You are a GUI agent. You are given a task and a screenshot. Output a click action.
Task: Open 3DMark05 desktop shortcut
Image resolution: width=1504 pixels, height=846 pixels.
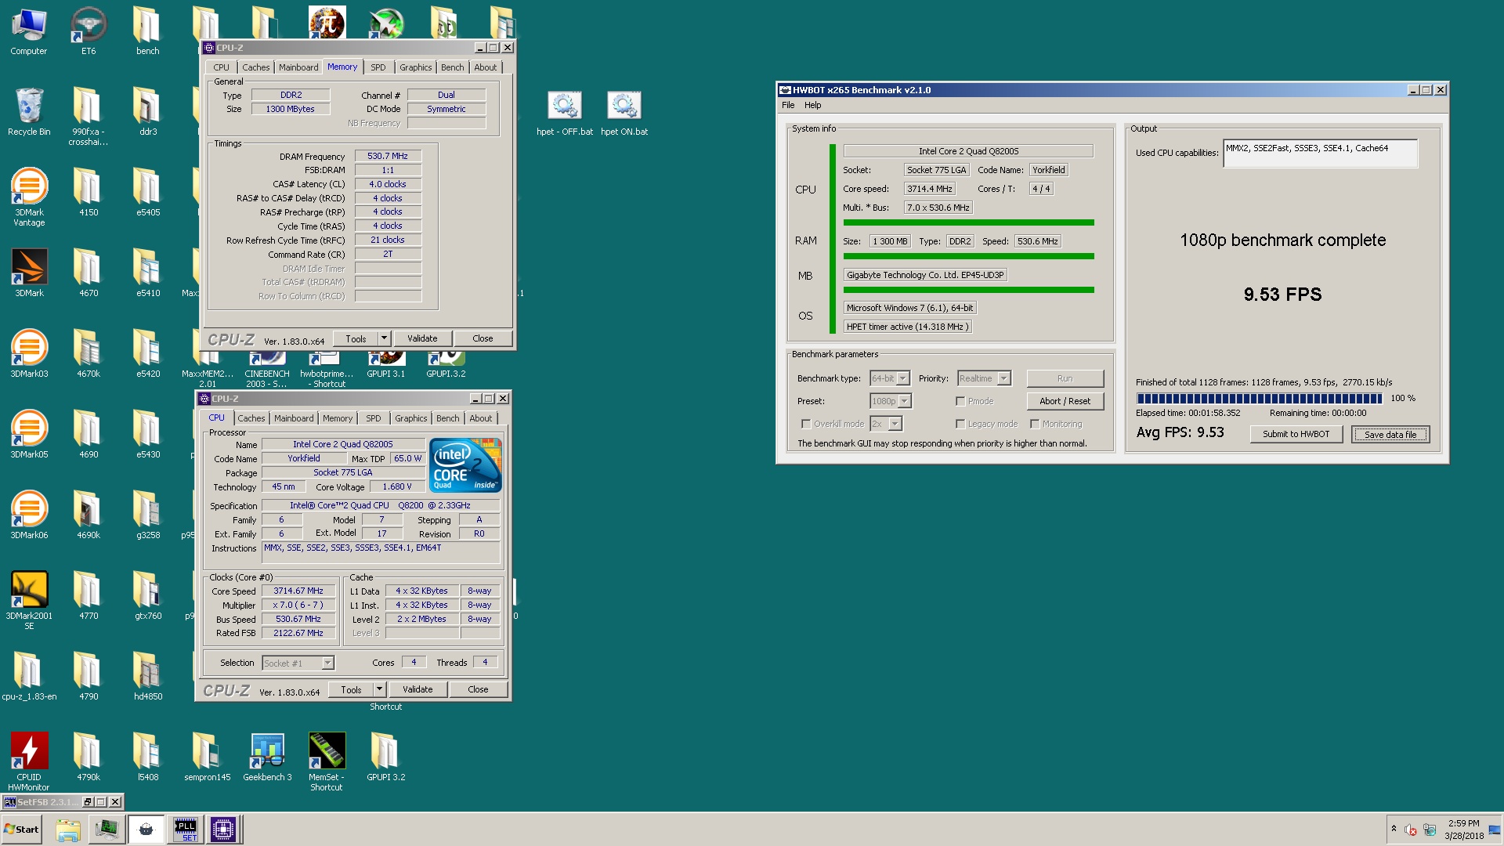click(x=29, y=435)
